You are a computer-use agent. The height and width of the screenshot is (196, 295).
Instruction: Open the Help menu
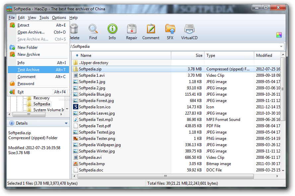coord(73,18)
